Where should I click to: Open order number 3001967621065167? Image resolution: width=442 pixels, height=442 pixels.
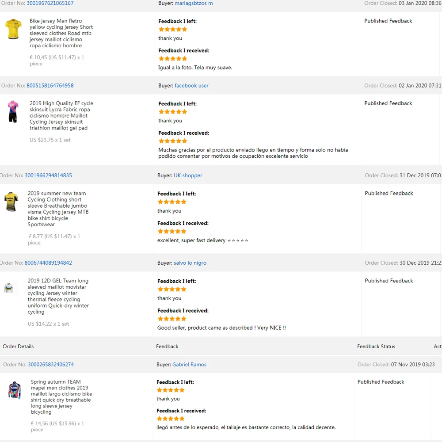tap(50, 3)
